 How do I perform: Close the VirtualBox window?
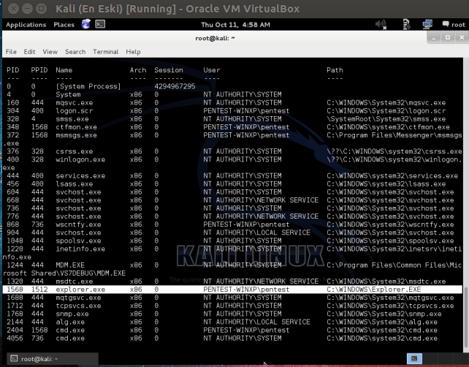point(13,8)
